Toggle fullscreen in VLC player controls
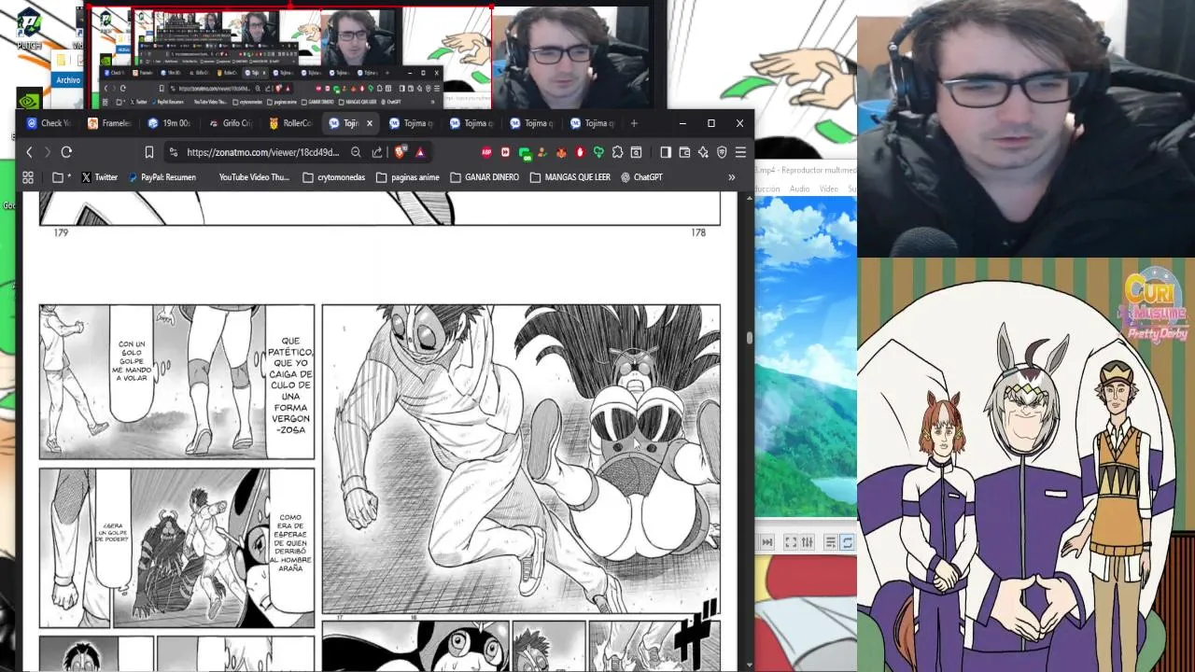 click(790, 542)
